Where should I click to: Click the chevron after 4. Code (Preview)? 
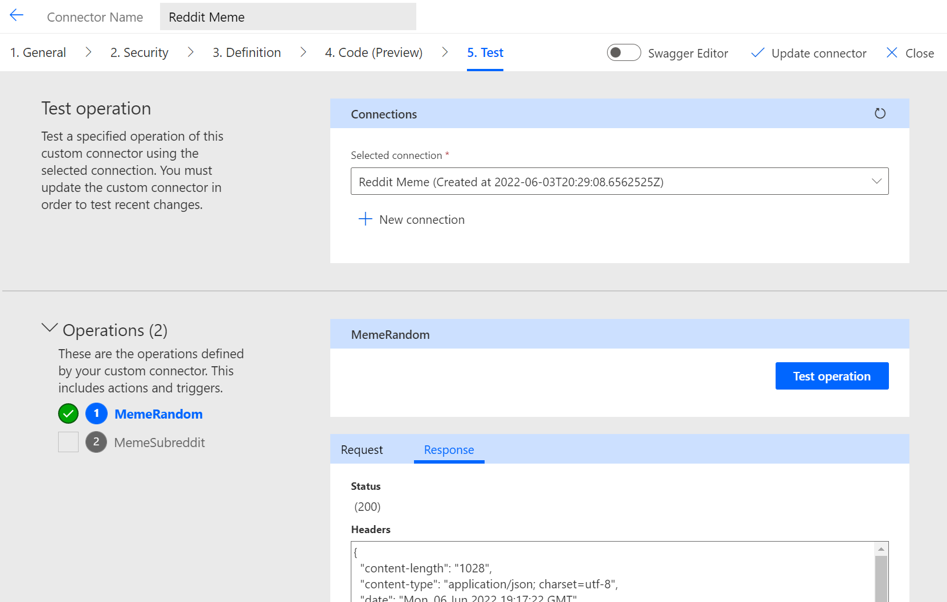[x=445, y=52]
